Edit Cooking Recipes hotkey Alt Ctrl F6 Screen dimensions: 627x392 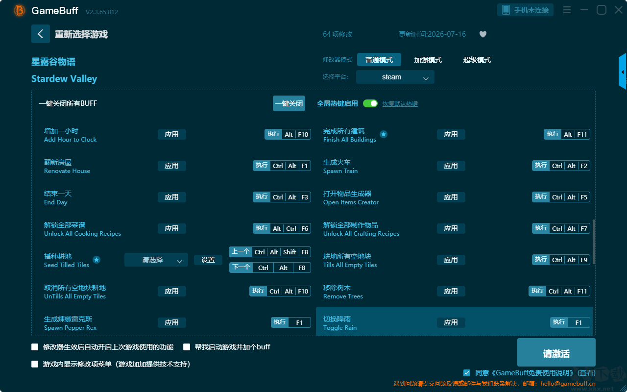coord(282,228)
